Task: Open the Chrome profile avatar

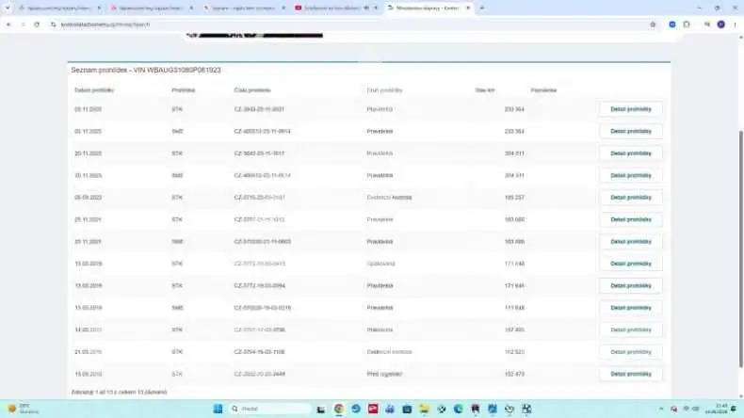Action: 720,24
